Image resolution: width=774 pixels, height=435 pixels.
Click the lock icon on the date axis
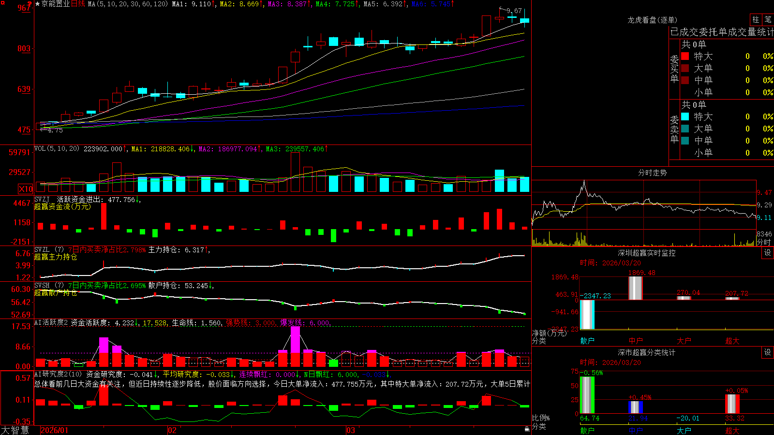click(527, 429)
